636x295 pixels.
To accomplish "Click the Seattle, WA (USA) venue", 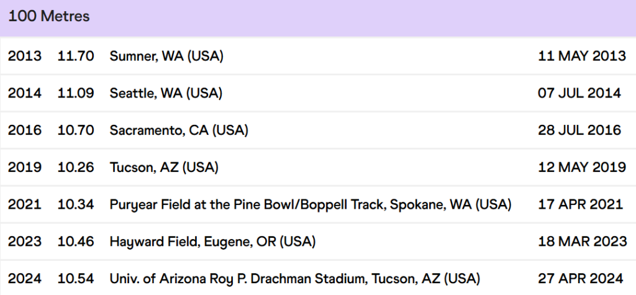I will coord(166,93).
